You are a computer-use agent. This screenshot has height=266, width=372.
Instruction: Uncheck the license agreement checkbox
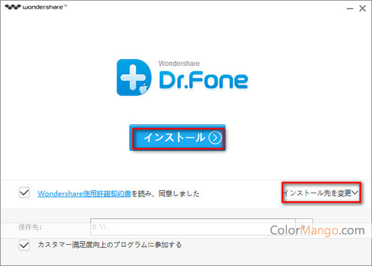(x=24, y=193)
